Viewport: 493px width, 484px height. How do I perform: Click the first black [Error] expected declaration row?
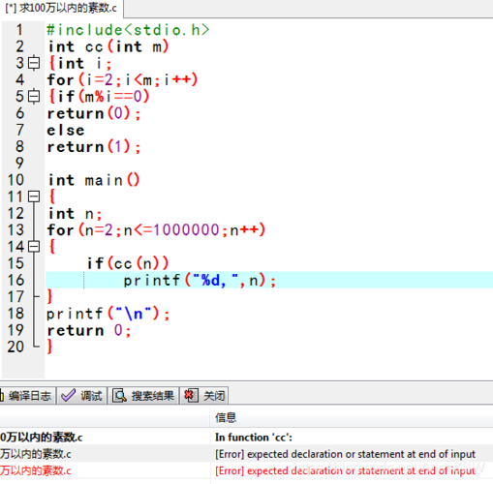point(246,454)
